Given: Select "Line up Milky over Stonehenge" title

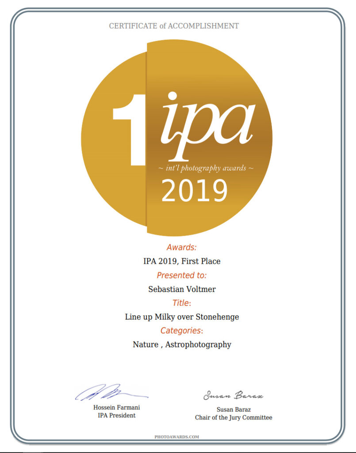Looking at the screenshot, I should (x=182, y=317).
